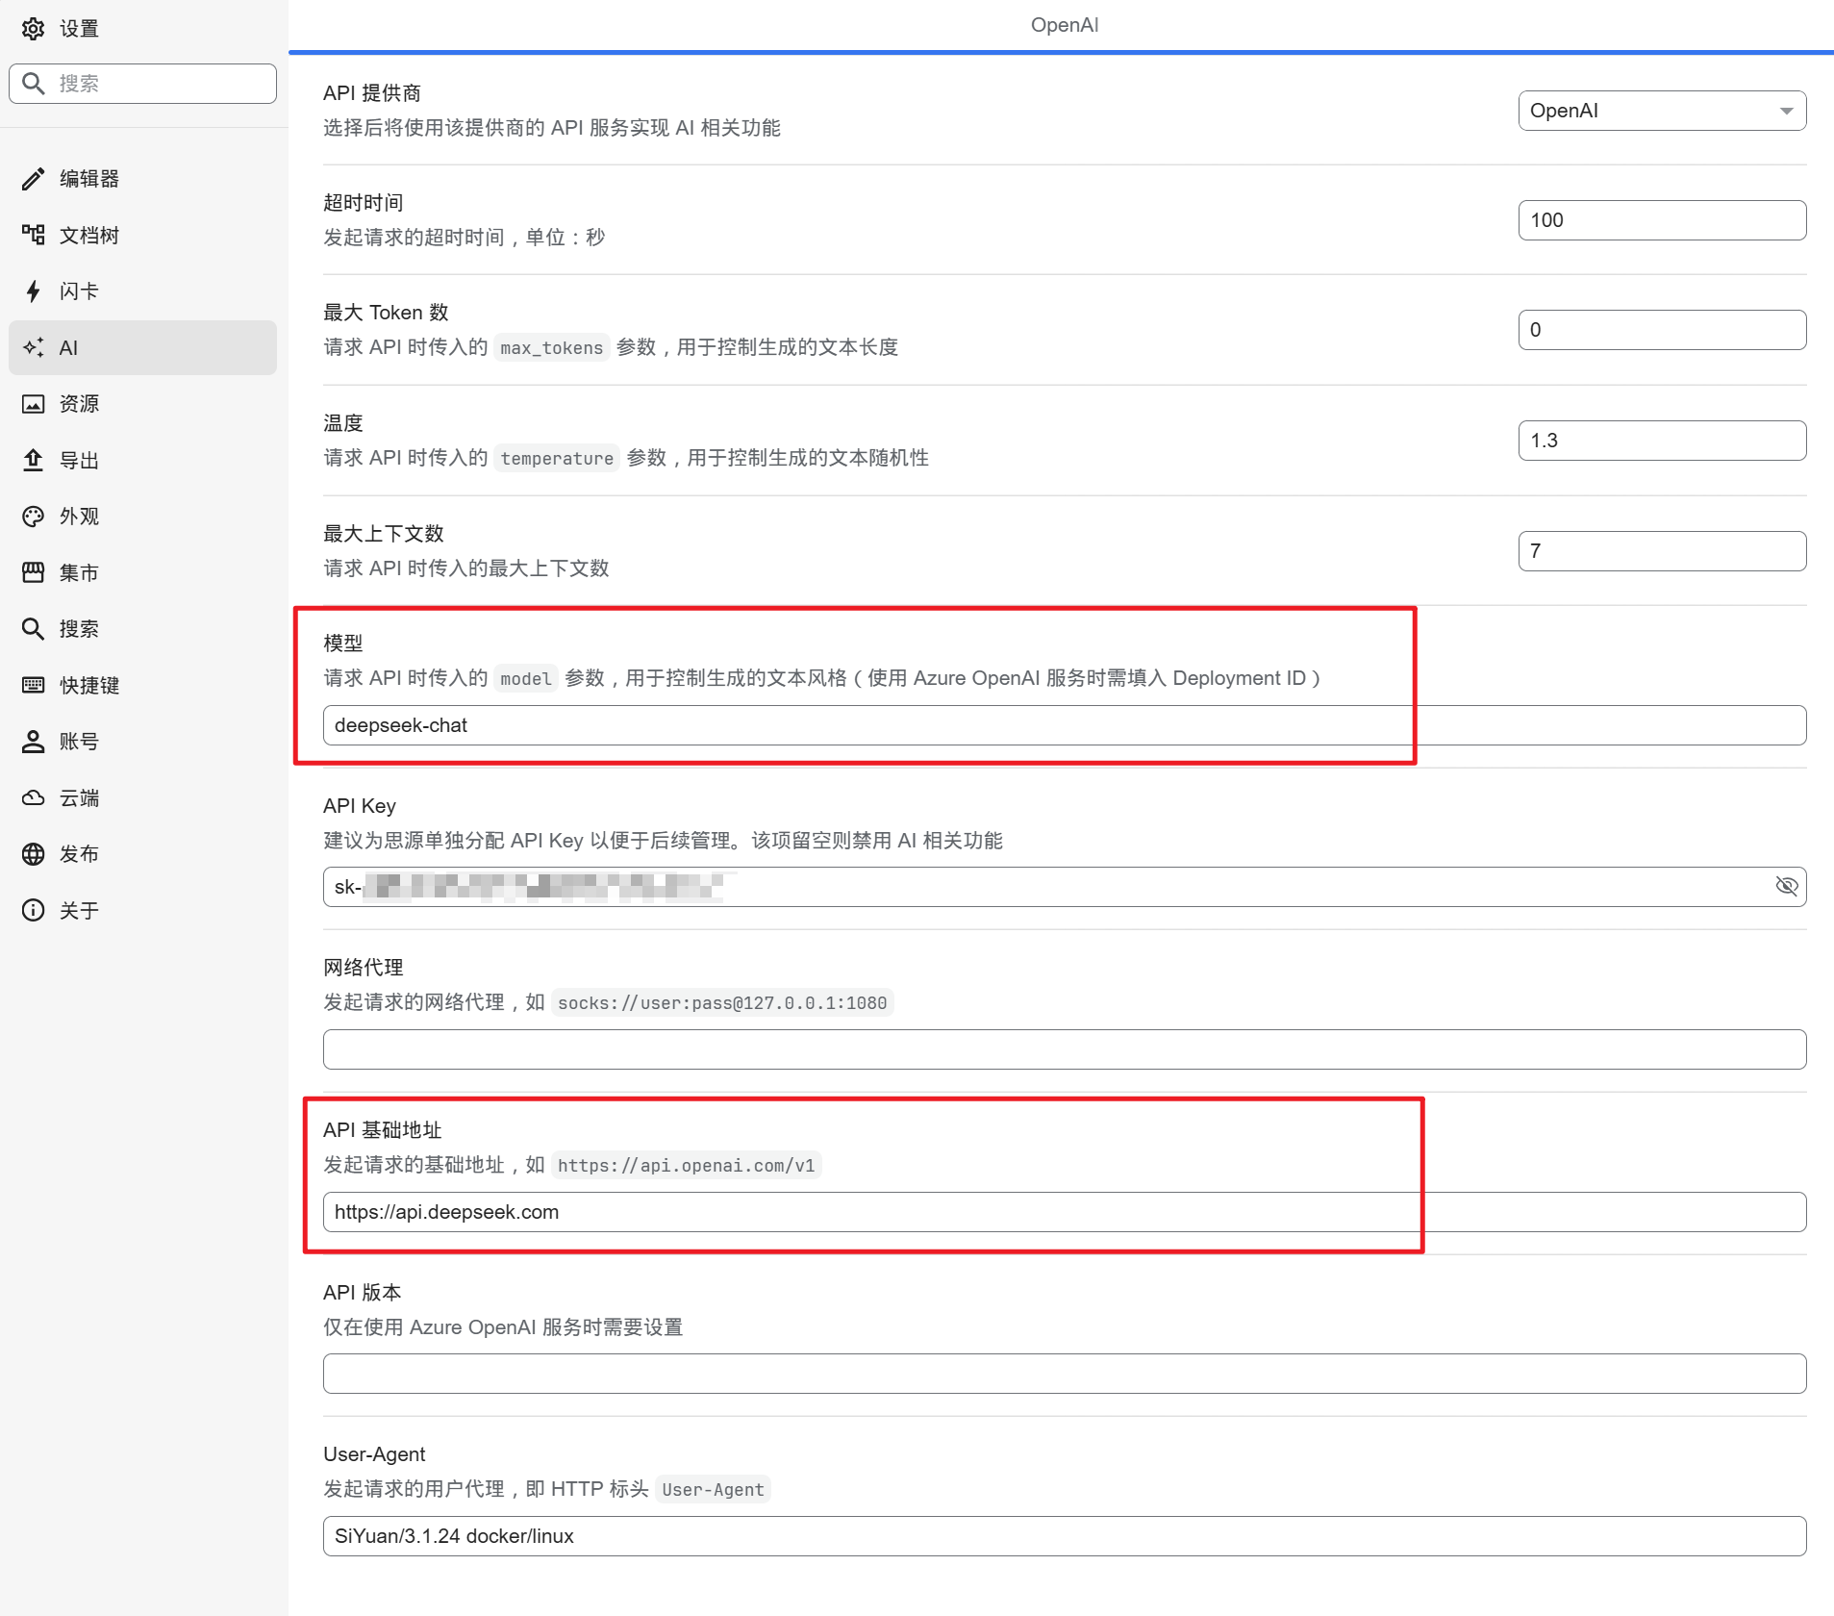Click the max context field showing 7
This screenshot has height=1616, width=1834.
coord(1662,551)
